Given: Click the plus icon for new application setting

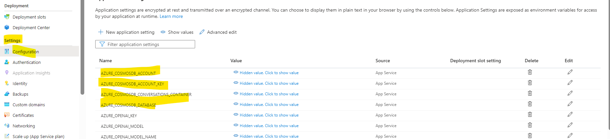Looking at the screenshot, I should pyautogui.click(x=101, y=32).
